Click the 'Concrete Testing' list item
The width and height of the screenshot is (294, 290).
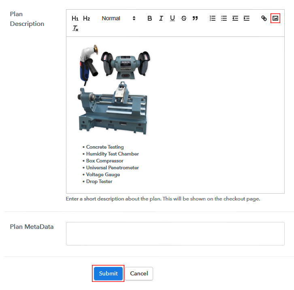tap(105, 147)
